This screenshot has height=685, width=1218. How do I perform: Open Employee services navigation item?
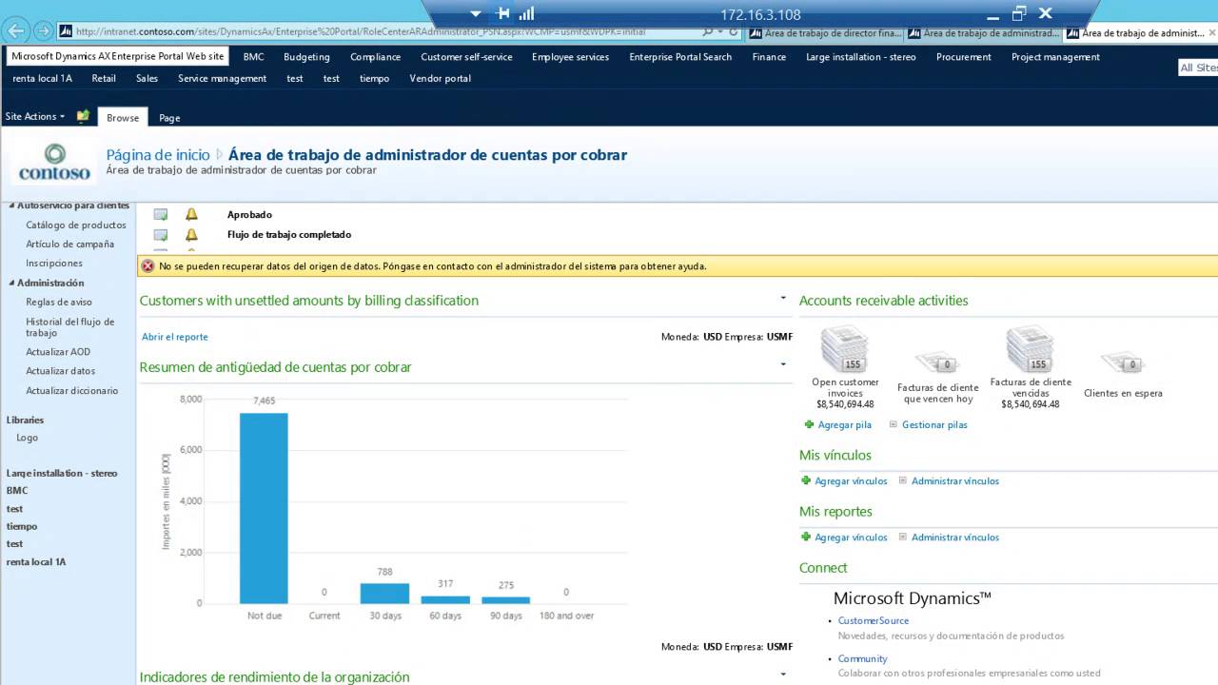570,57
